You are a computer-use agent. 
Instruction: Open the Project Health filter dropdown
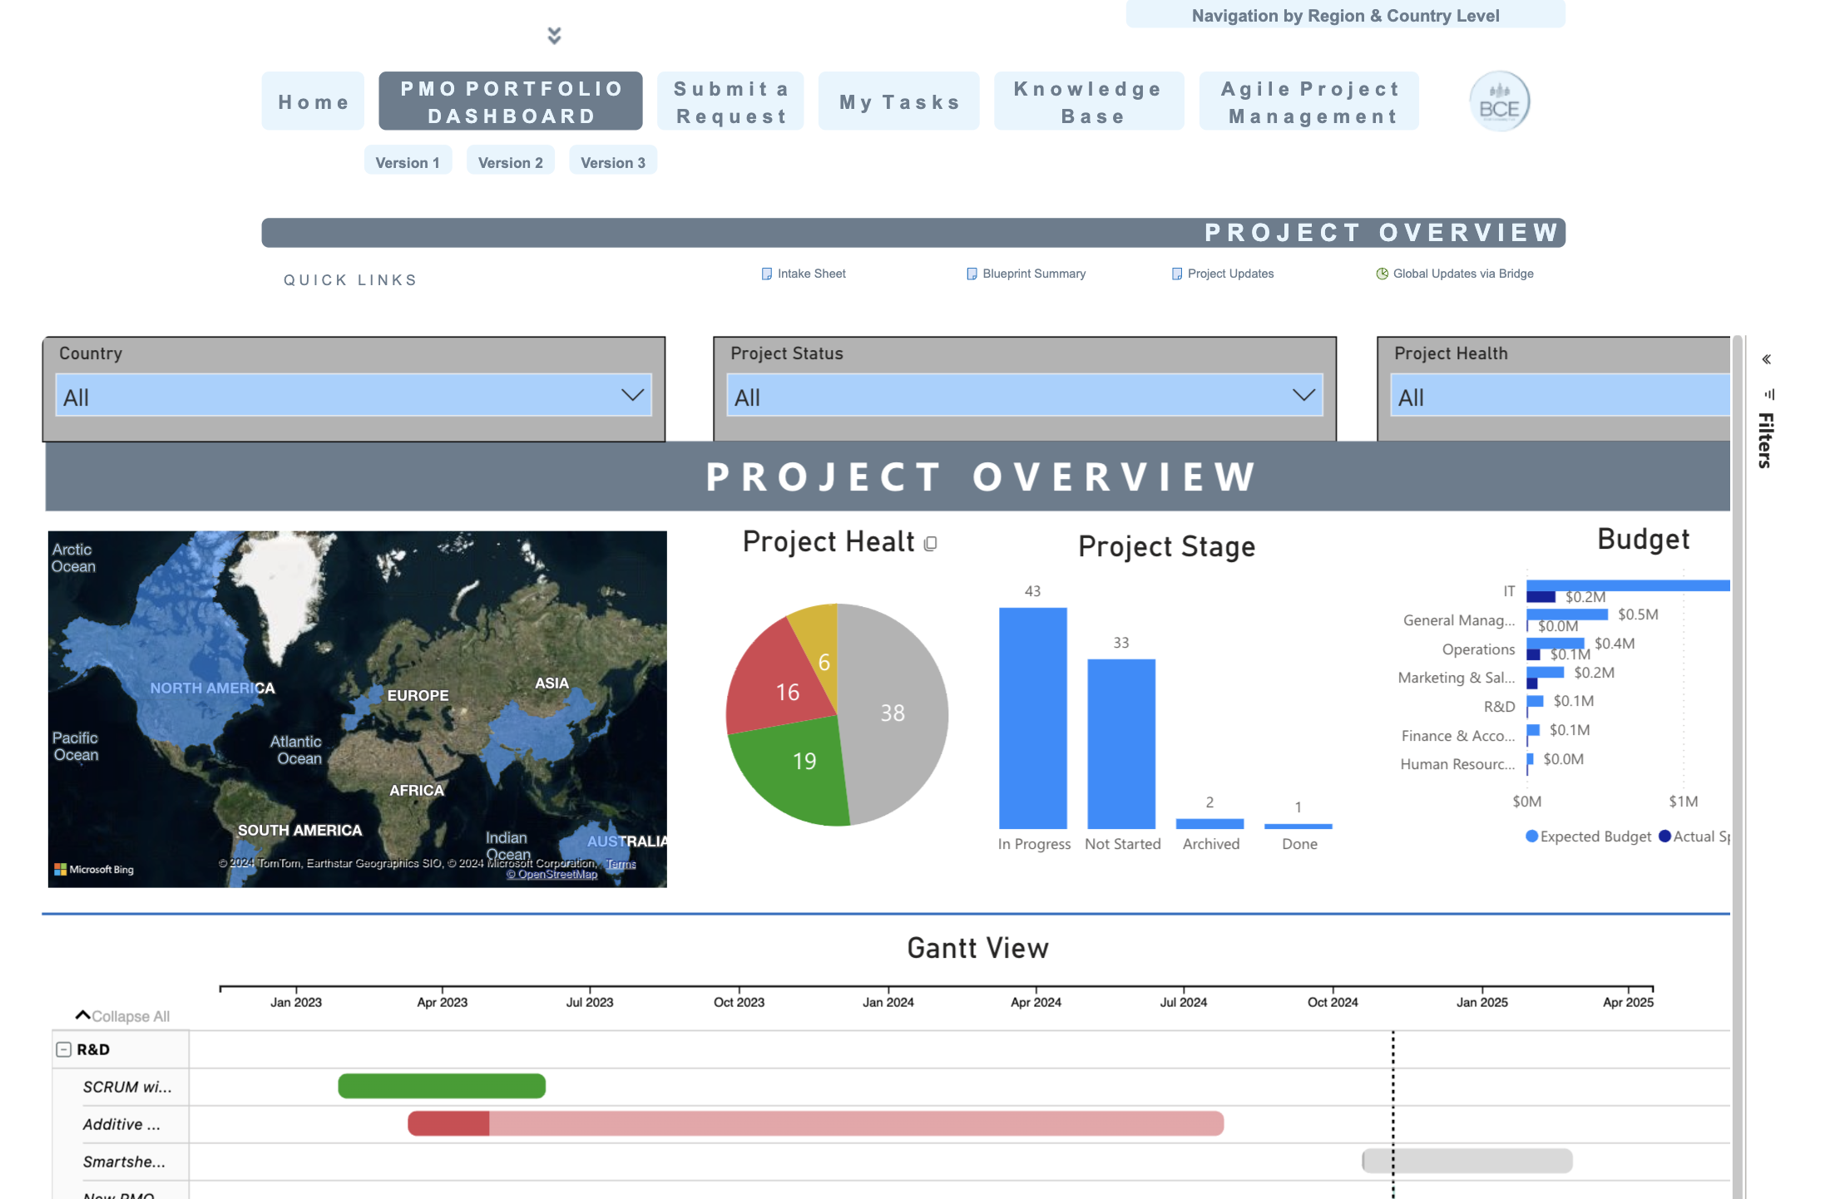1559,396
